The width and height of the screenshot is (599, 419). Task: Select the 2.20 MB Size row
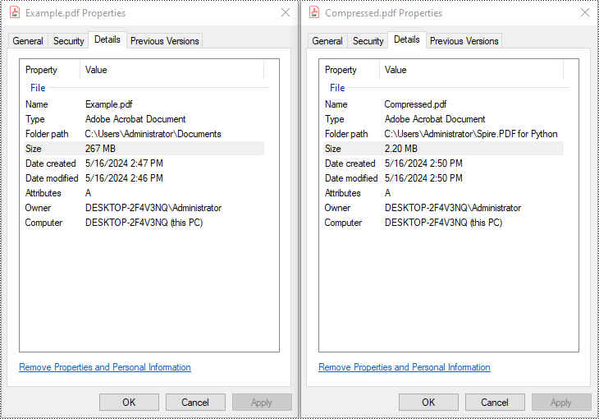click(444, 149)
